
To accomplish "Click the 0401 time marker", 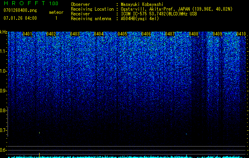I will 27,34.
